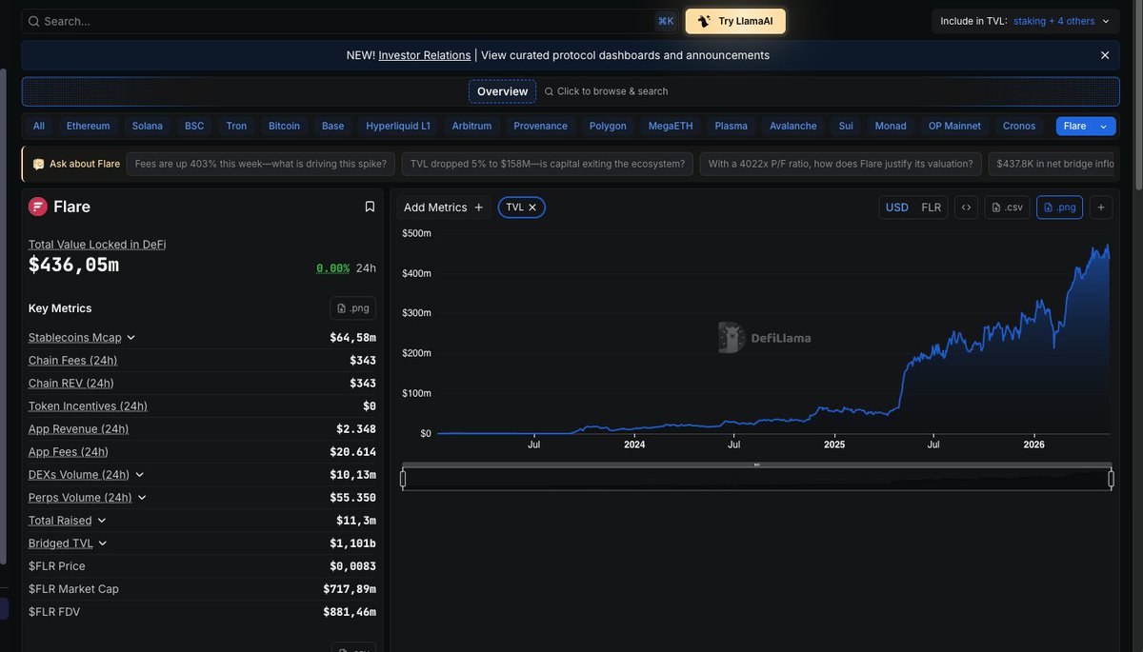The image size is (1143, 652).
Task: Select MegaETH chain
Action: pos(671,126)
